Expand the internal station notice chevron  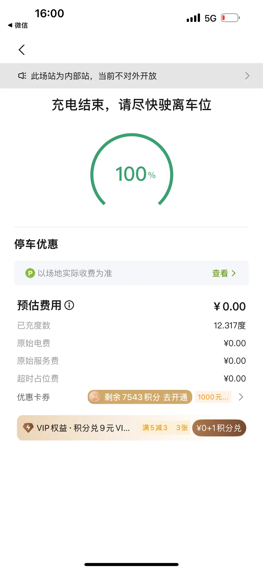(247, 76)
